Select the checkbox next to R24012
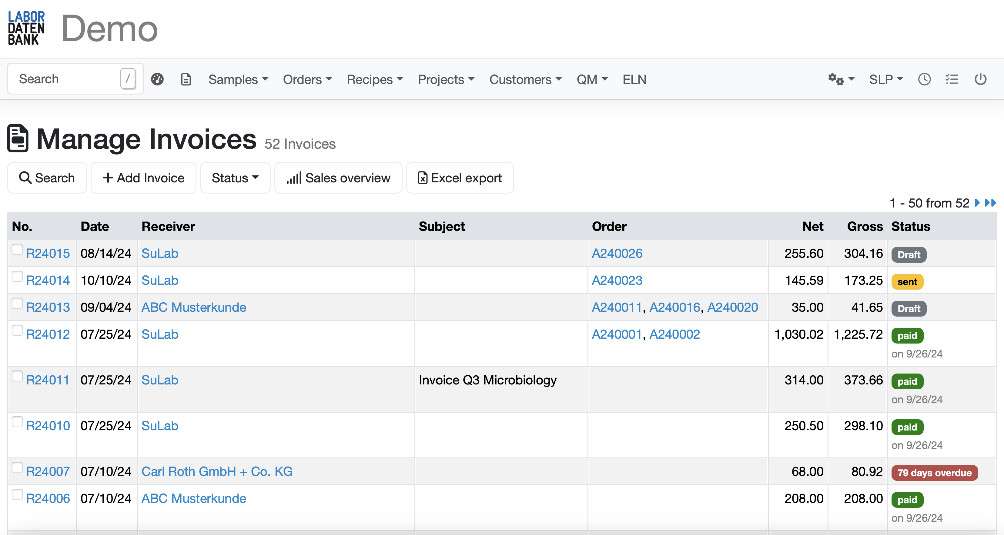The width and height of the screenshot is (1004, 535). (17, 330)
